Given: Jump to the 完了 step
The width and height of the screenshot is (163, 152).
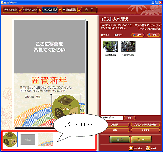Looking at the screenshot, I should pos(89,10).
